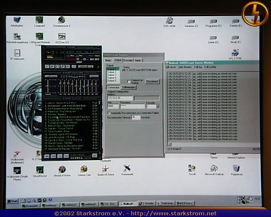Click the Disconnect button
The height and width of the screenshot is (217, 271).
[x=152, y=81]
